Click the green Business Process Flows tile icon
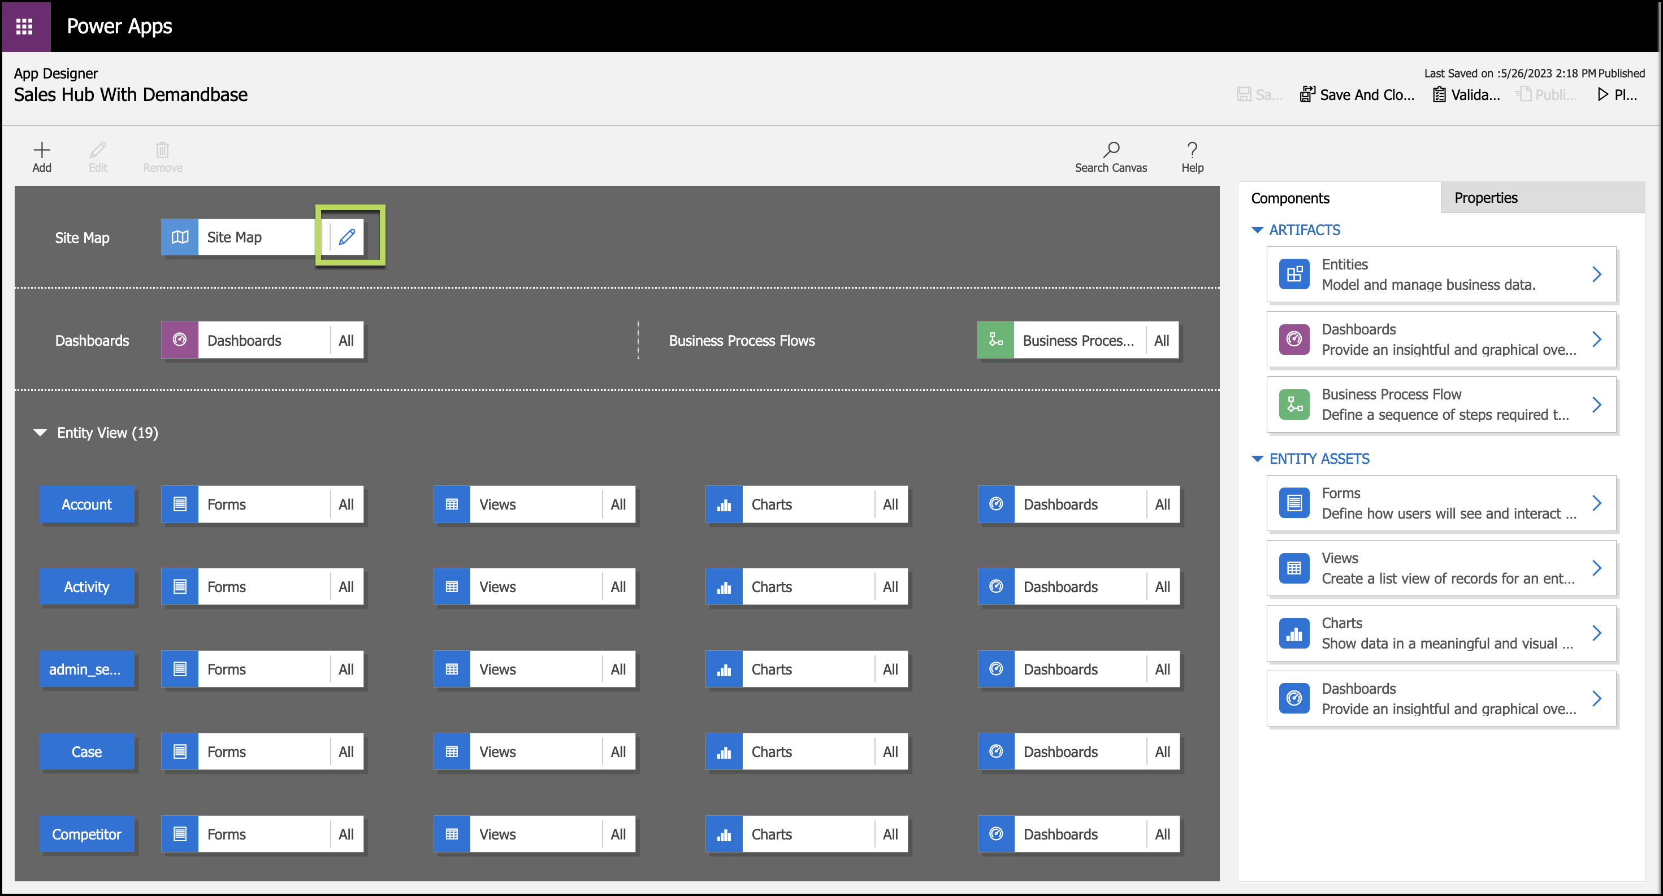Image resolution: width=1663 pixels, height=896 pixels. pos(995,340)
